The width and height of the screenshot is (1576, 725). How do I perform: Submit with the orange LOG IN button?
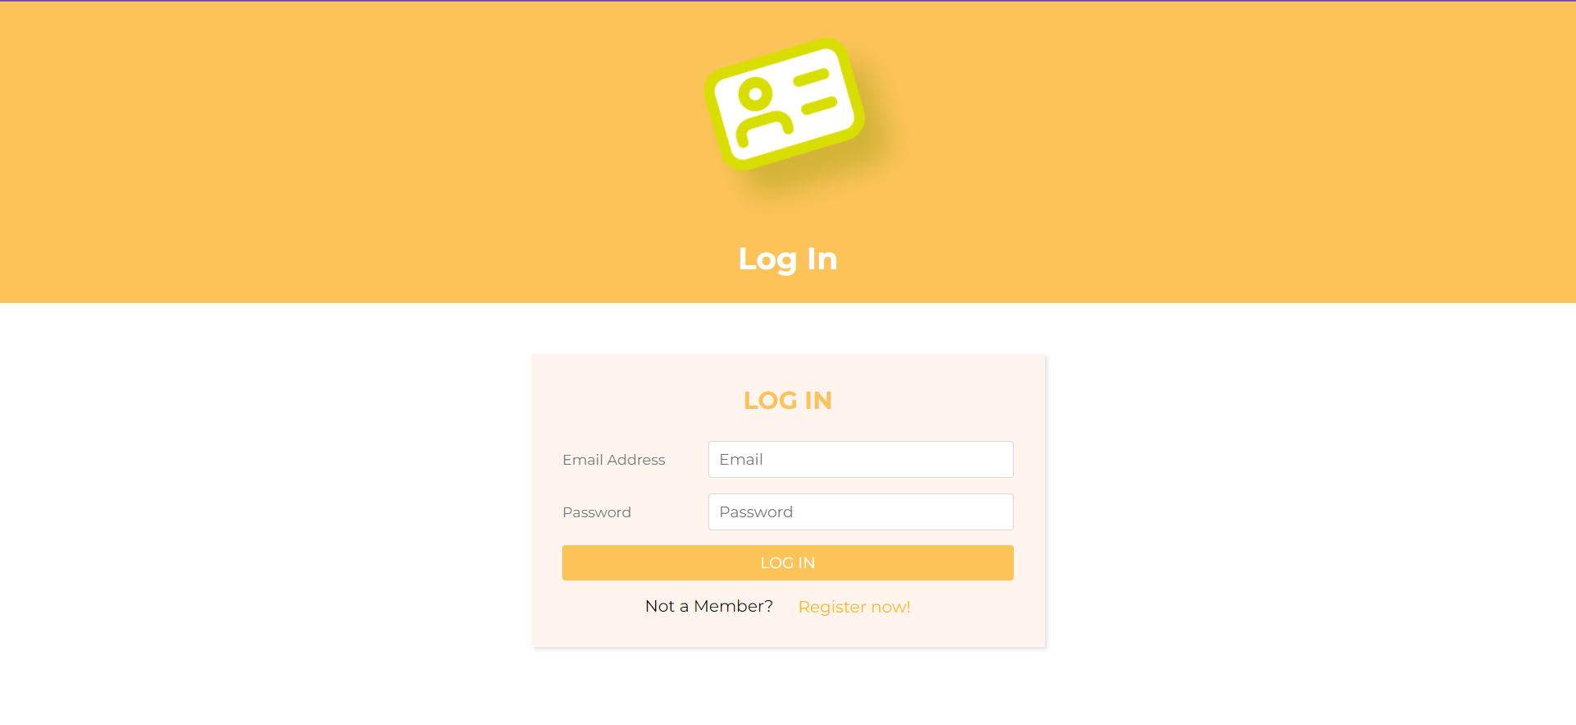click(787, 562)
